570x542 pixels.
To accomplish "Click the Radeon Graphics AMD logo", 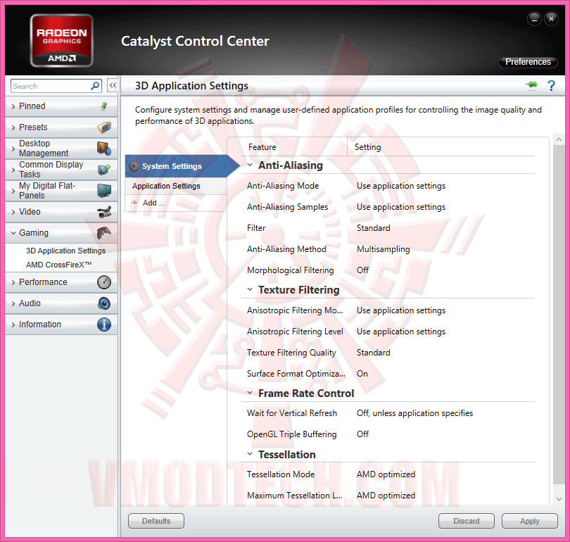I will pyautogui.click(x=62, y=41).
